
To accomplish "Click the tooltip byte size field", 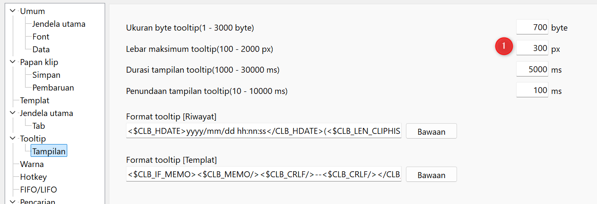I will [x=532, y=27].
